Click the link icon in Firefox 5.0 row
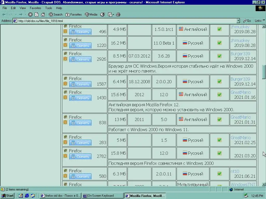Image resolution: width=266 pixels, height=199 pixels. (65, 117)
